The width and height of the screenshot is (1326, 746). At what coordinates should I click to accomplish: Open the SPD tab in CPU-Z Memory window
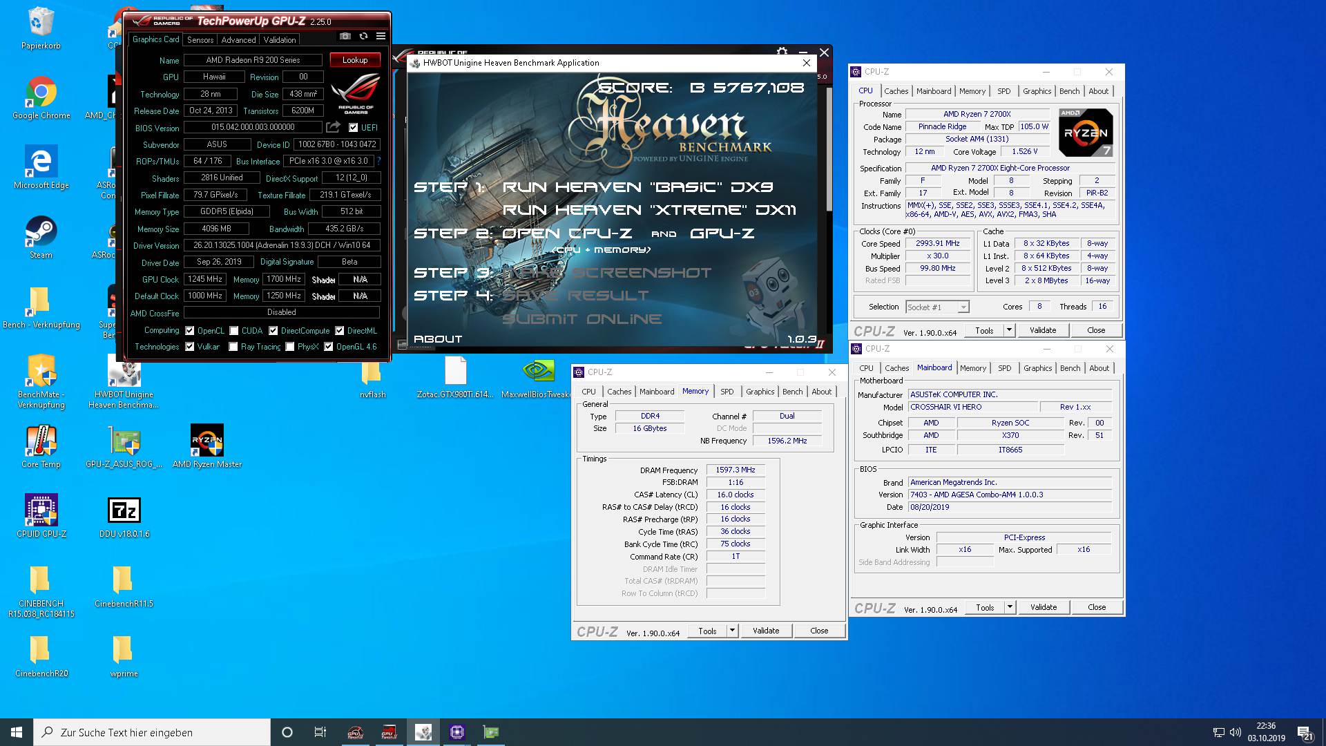pos(727,392)
